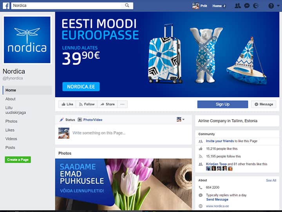Open the notifications globe icon

point(256,6)
